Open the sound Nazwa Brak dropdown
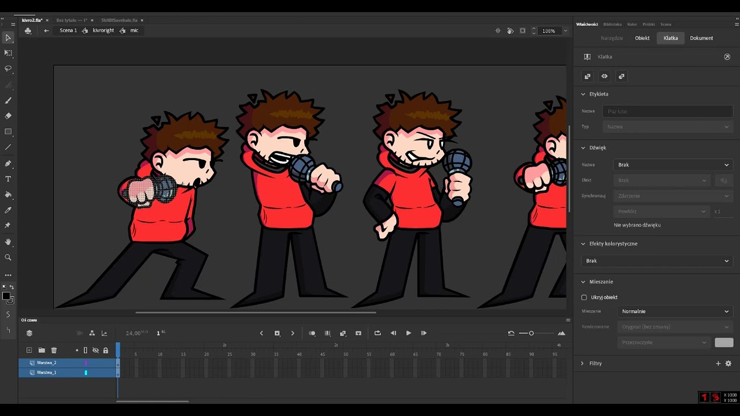The height and width of the screenshot is (416, 740). (673, 165)
